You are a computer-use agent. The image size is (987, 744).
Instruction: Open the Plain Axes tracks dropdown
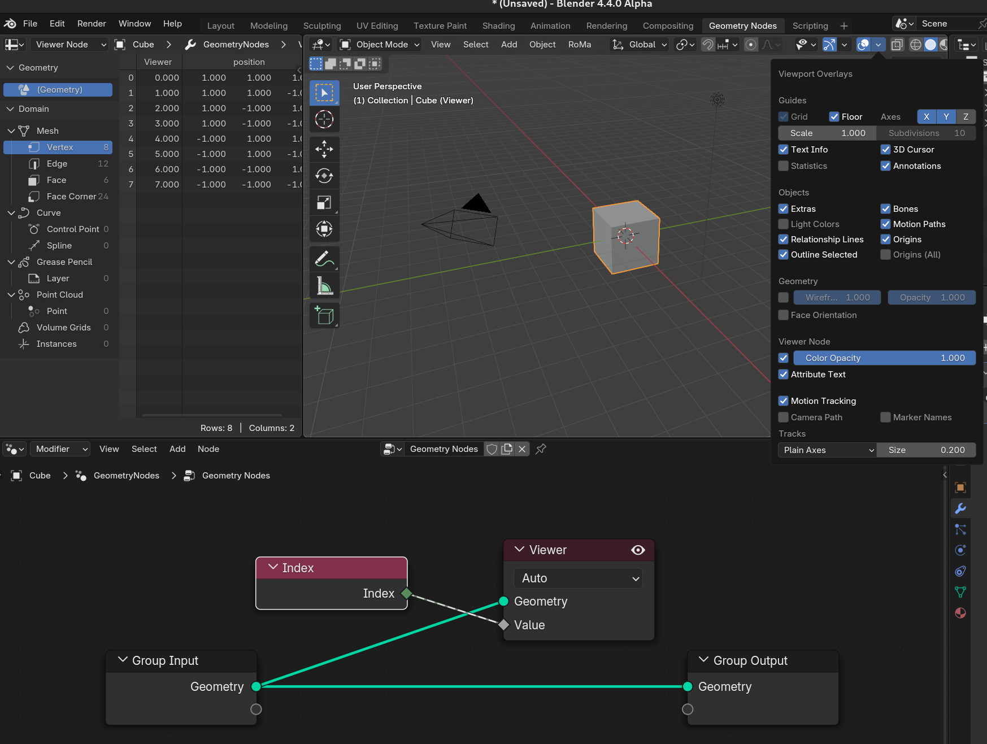[x=827, y=450]
